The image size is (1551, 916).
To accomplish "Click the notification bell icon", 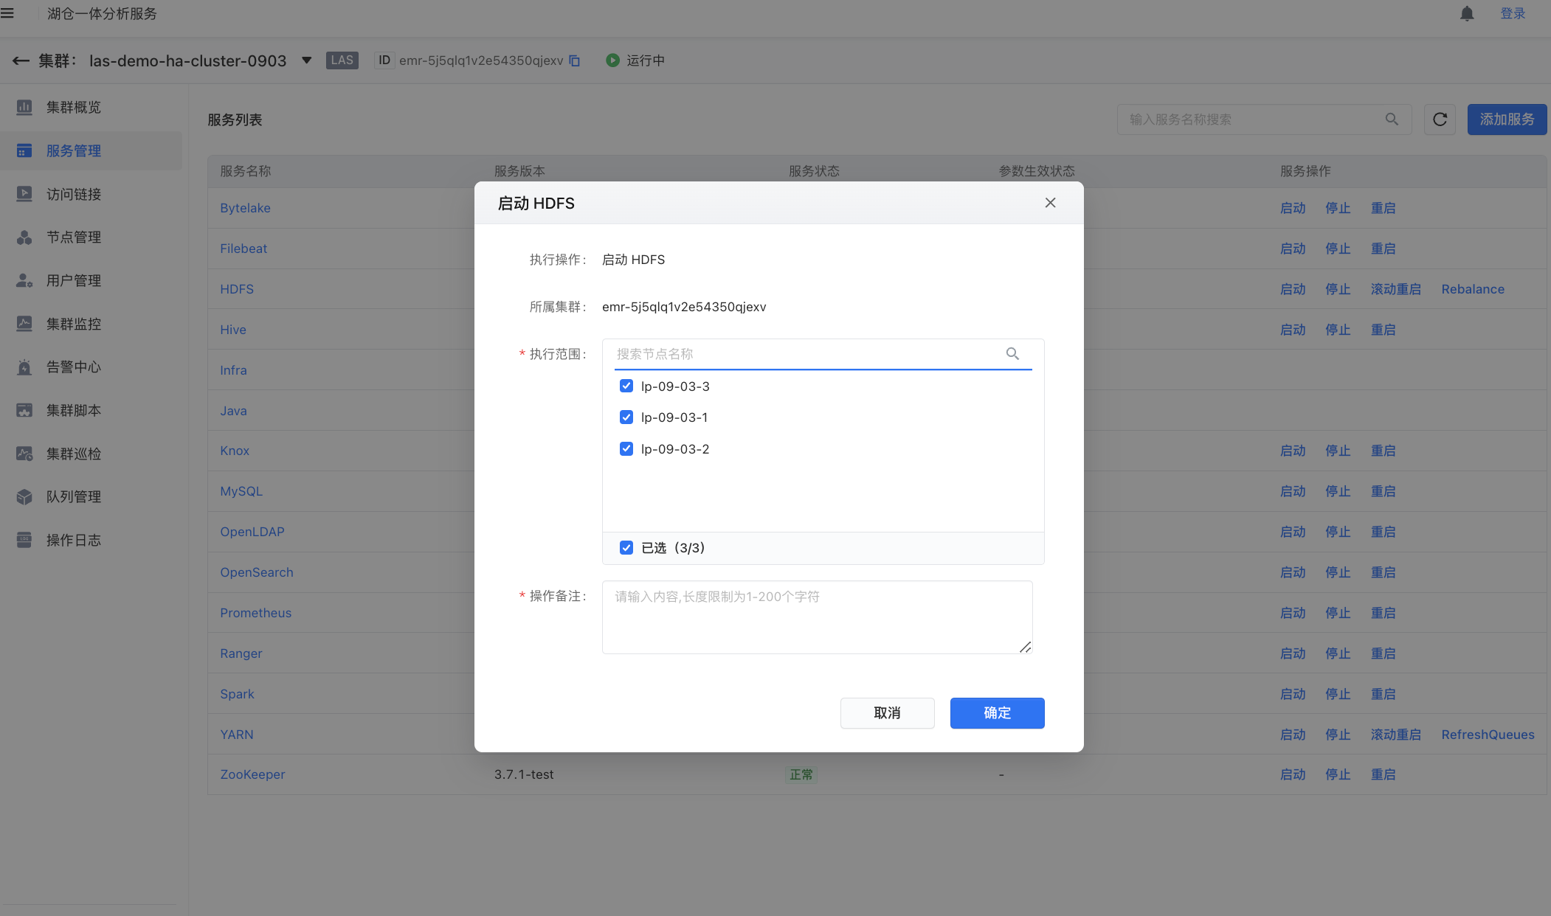I will 1467,13.
